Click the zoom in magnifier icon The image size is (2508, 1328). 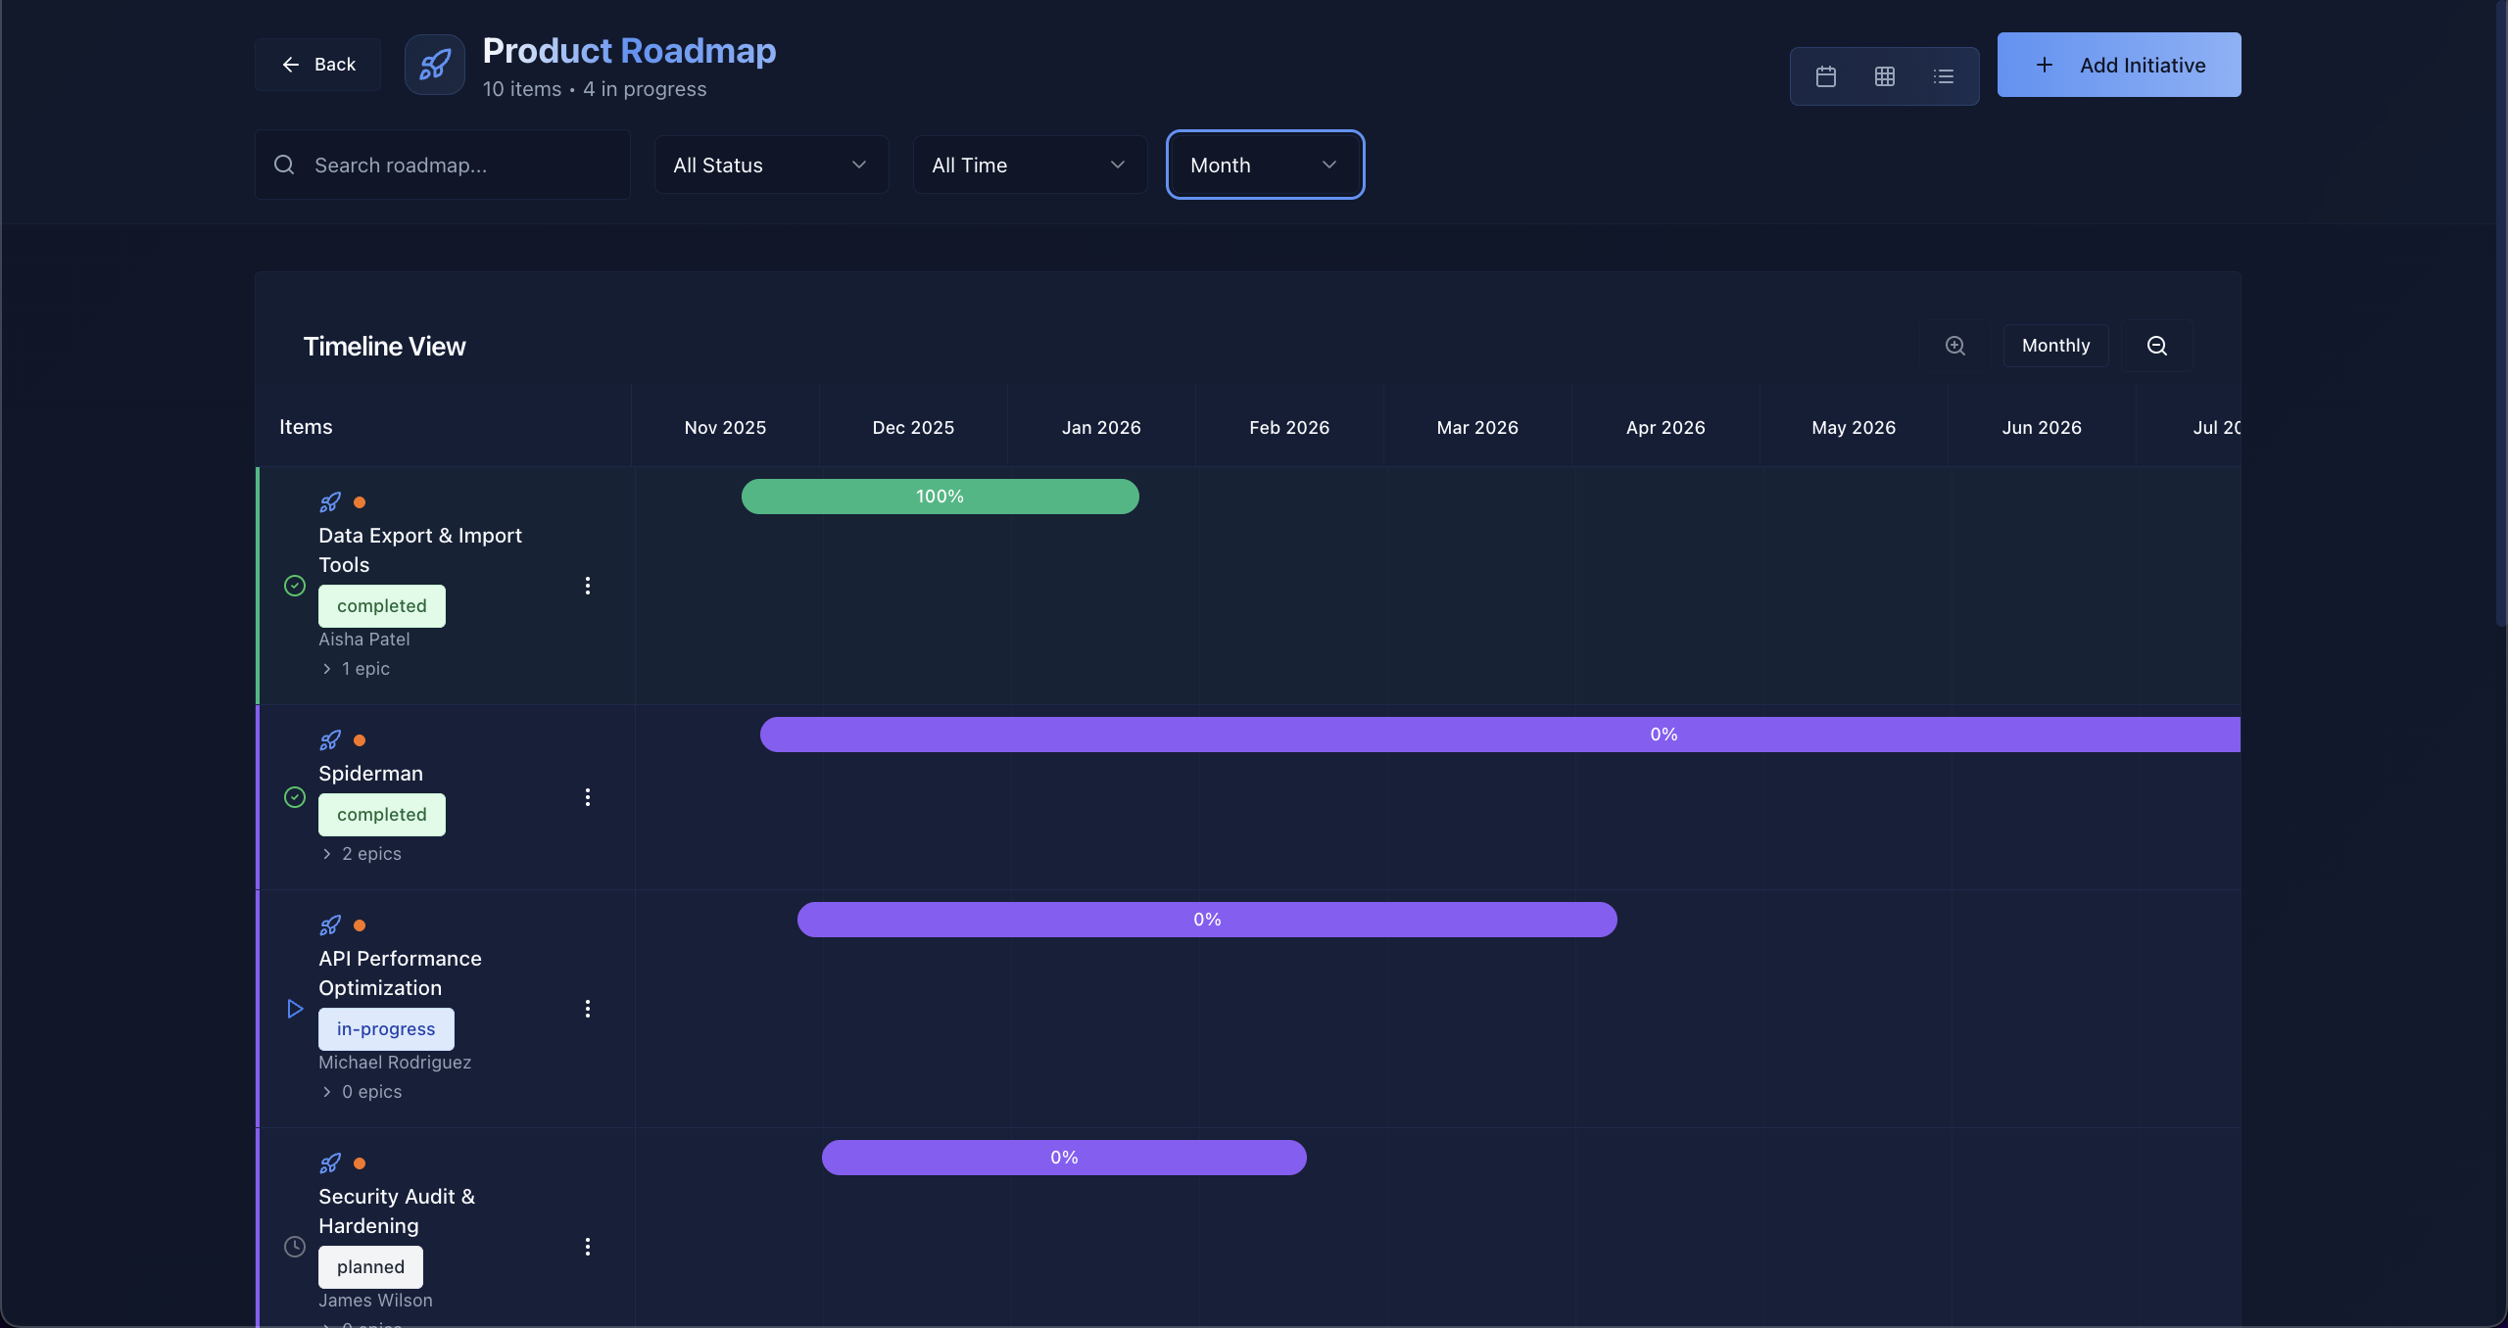pyautogui.click(x=1954, y=346)
